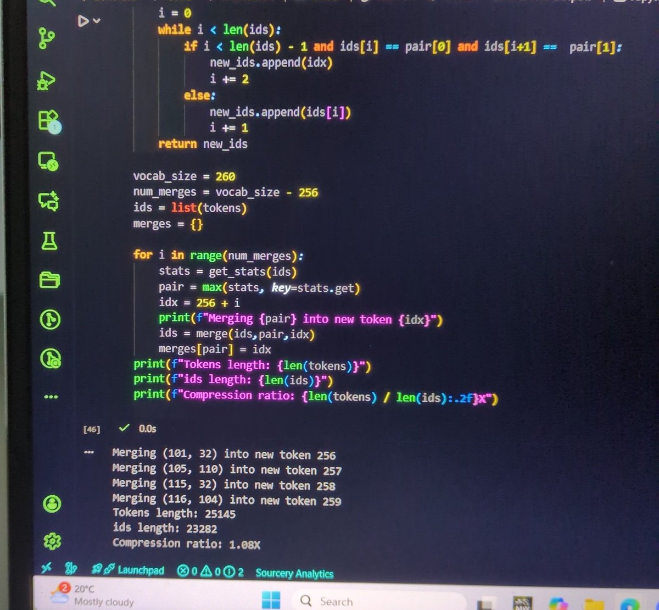Open the weather widget showing 20°C

point(93,595)
